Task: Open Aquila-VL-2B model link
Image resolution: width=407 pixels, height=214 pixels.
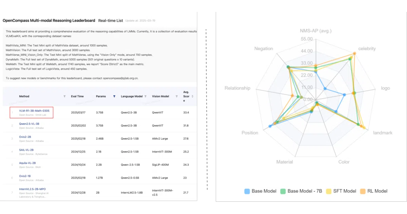Action: pos(27,163)
